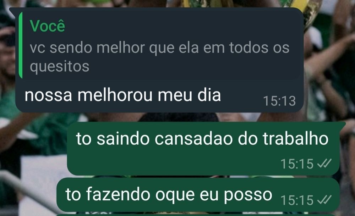Click the 'Você' sender name in the quote
This screenshot has height=216, width=355.
click(x=47, y=26)
